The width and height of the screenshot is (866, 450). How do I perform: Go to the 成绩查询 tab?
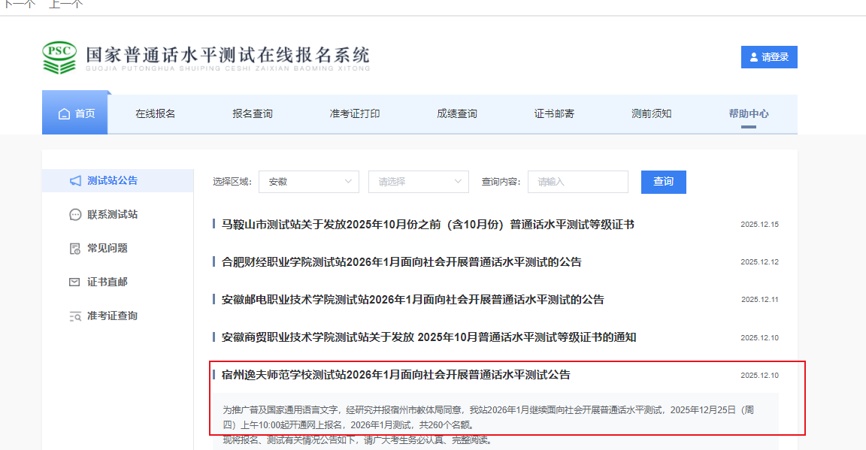click(x=457, y=114)
